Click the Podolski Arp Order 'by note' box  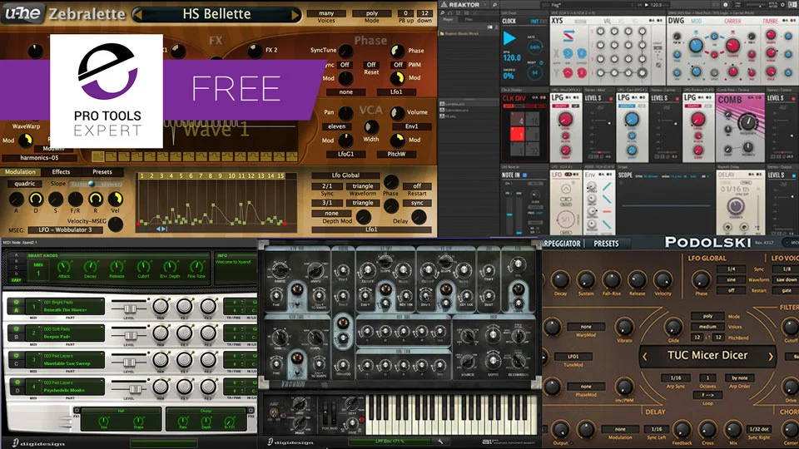739,377
